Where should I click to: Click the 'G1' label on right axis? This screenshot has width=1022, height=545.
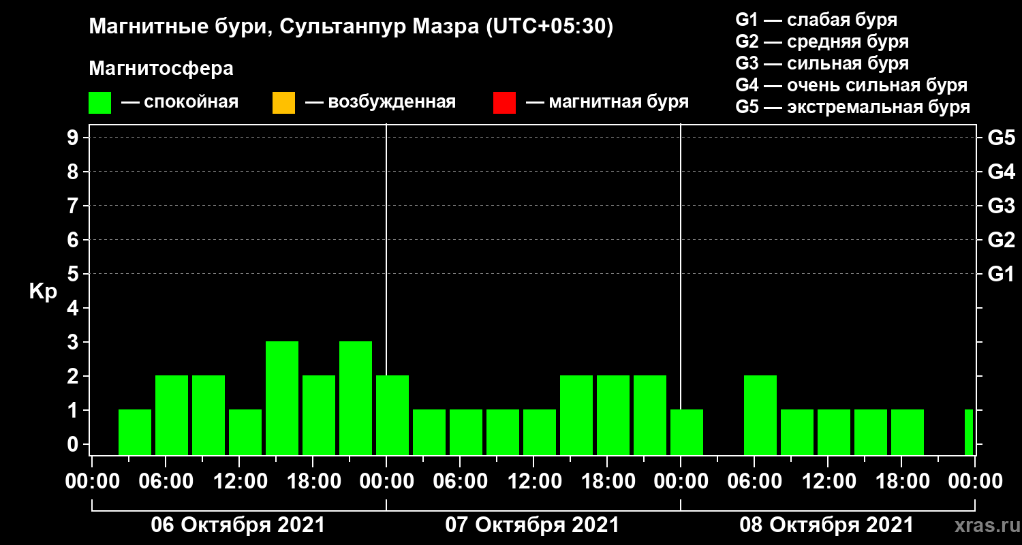[1001, 275]
